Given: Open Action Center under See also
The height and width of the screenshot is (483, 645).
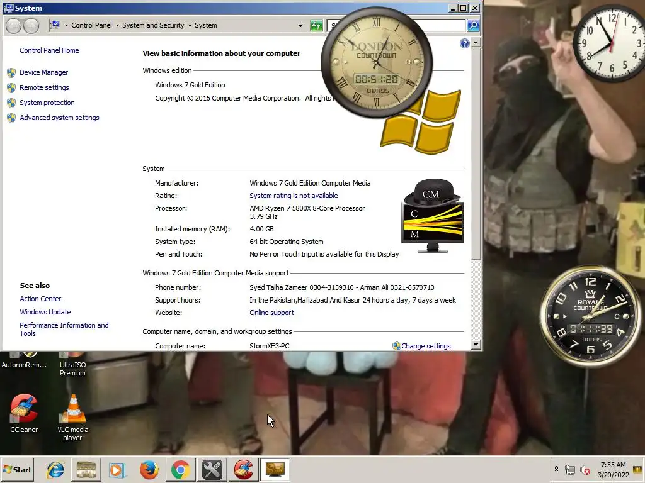Looking at the screenshot, I should (x=40, y=299).
